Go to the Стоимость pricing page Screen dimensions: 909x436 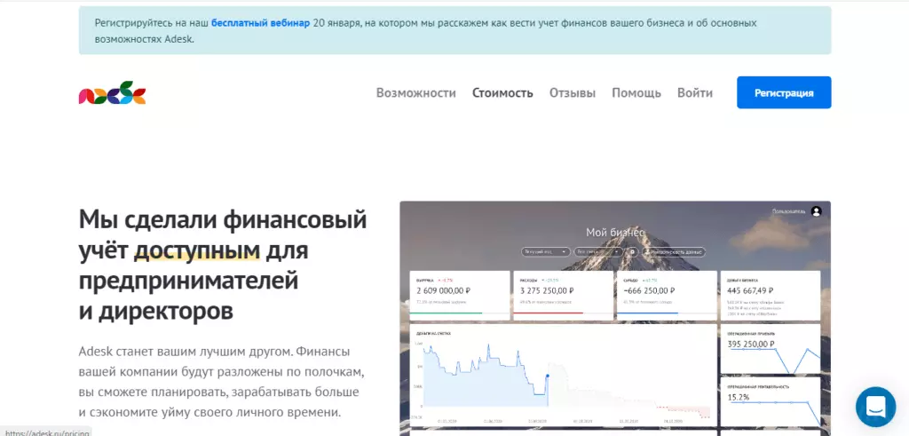point(502,92)
